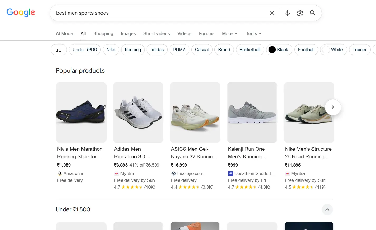This screenshot has height=230, width=376.
Task: Toggle the Football filter chip
Action: tap(306, 50)
